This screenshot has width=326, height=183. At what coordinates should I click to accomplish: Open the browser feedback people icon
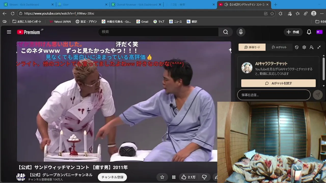click(x=306, y=13)
